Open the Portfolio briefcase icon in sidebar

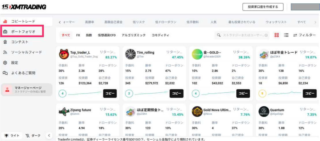[x=5, y=32]
